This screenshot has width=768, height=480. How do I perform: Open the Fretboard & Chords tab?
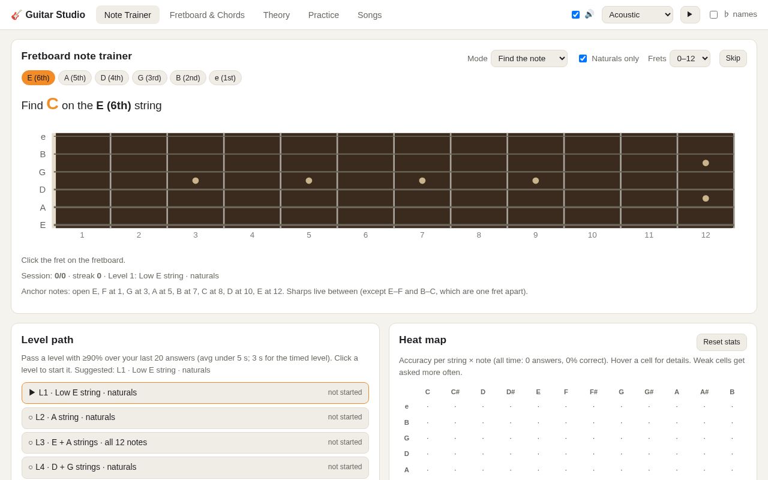click(207, 15)
